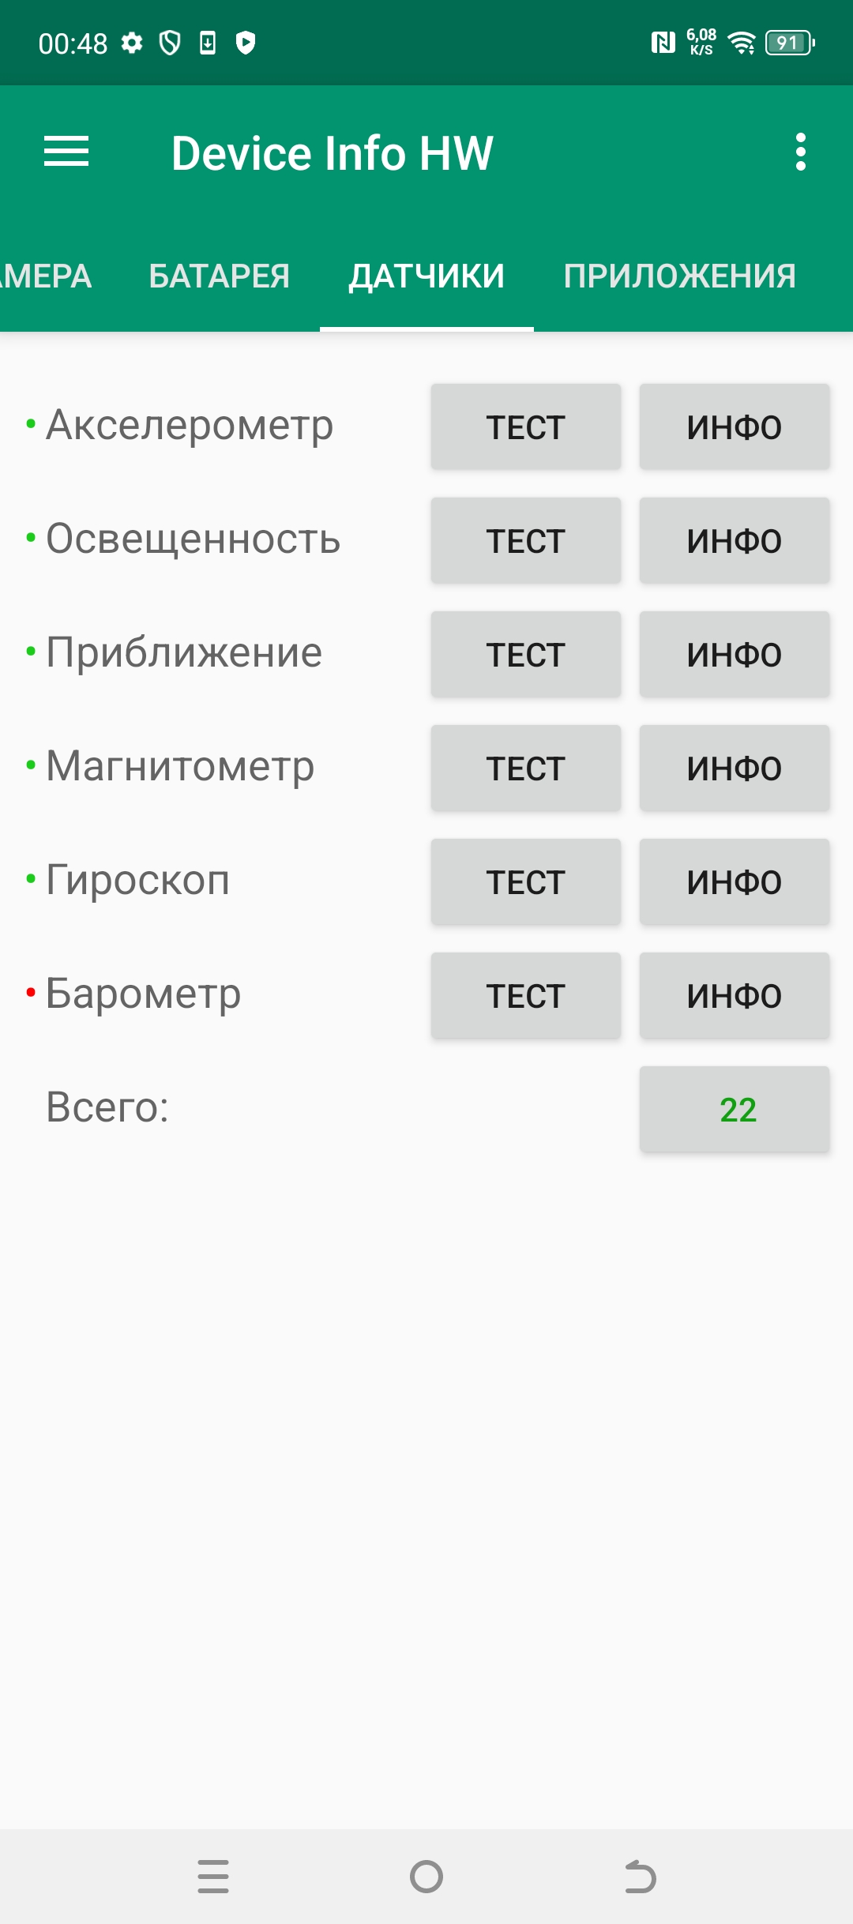Open recent apps navigation icon

click(x=213, y=1877)
